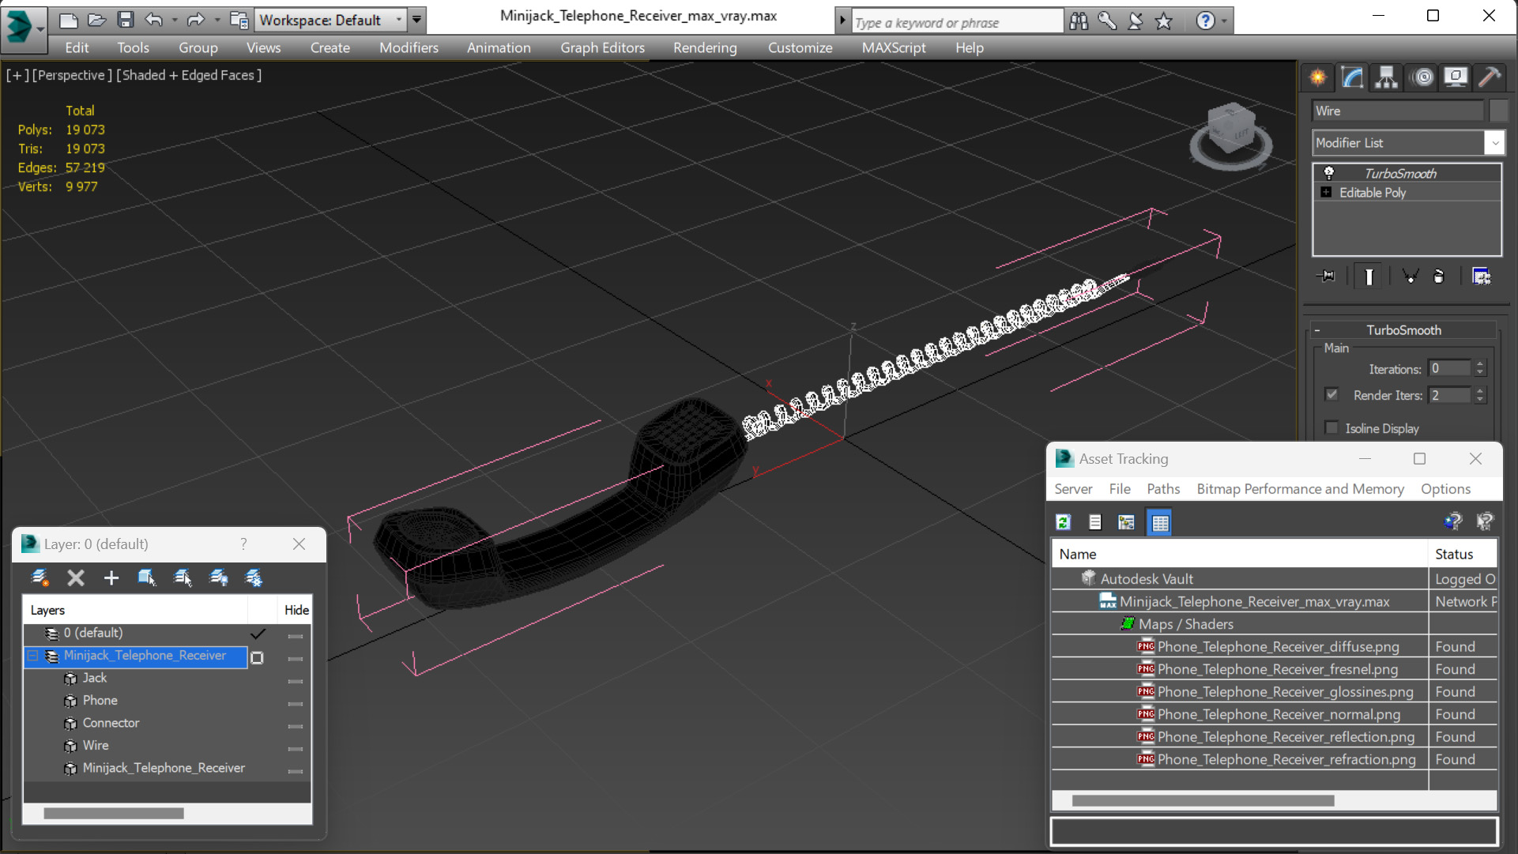Open the Utilities hammer panel

tap(1490, 77)
